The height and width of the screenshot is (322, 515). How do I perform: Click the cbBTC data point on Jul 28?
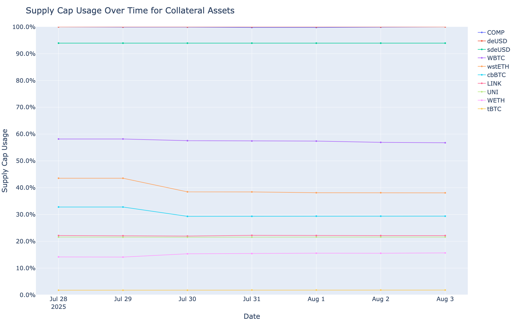pyautogui.click(x=58, y=207)
